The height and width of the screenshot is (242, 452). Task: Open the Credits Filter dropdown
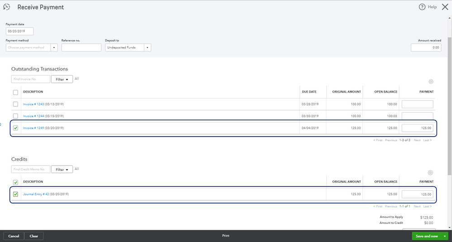62,169
